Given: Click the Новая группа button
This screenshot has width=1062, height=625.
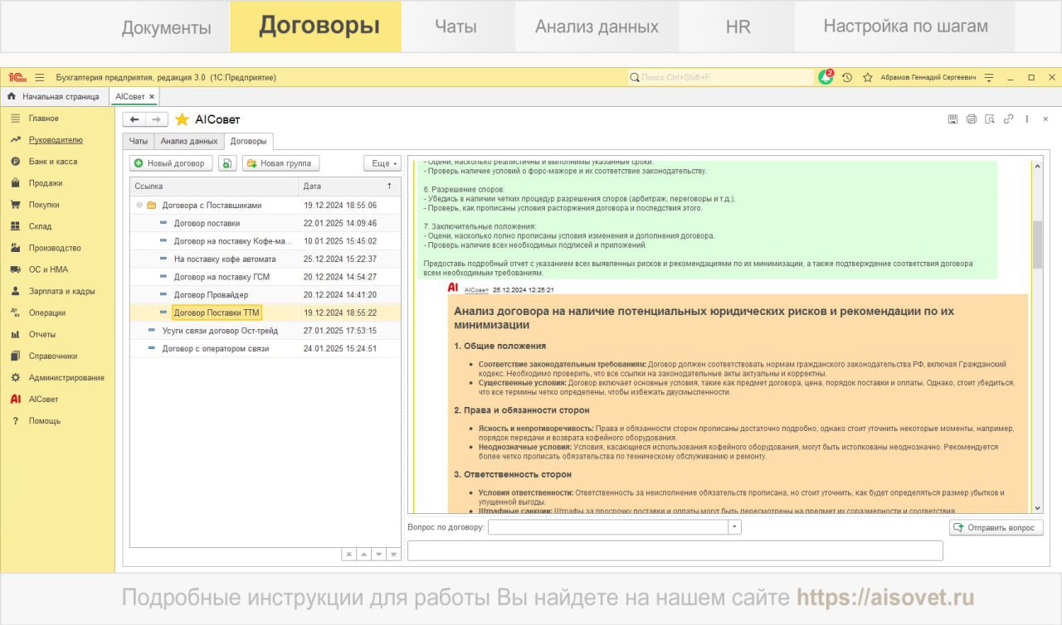Looking at the screenshot, I should (280, 163).
